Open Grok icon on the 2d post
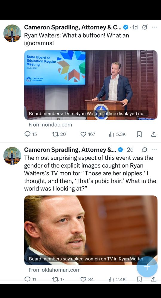The height and width of the screenshot is (298, 161). pos(145,150)
